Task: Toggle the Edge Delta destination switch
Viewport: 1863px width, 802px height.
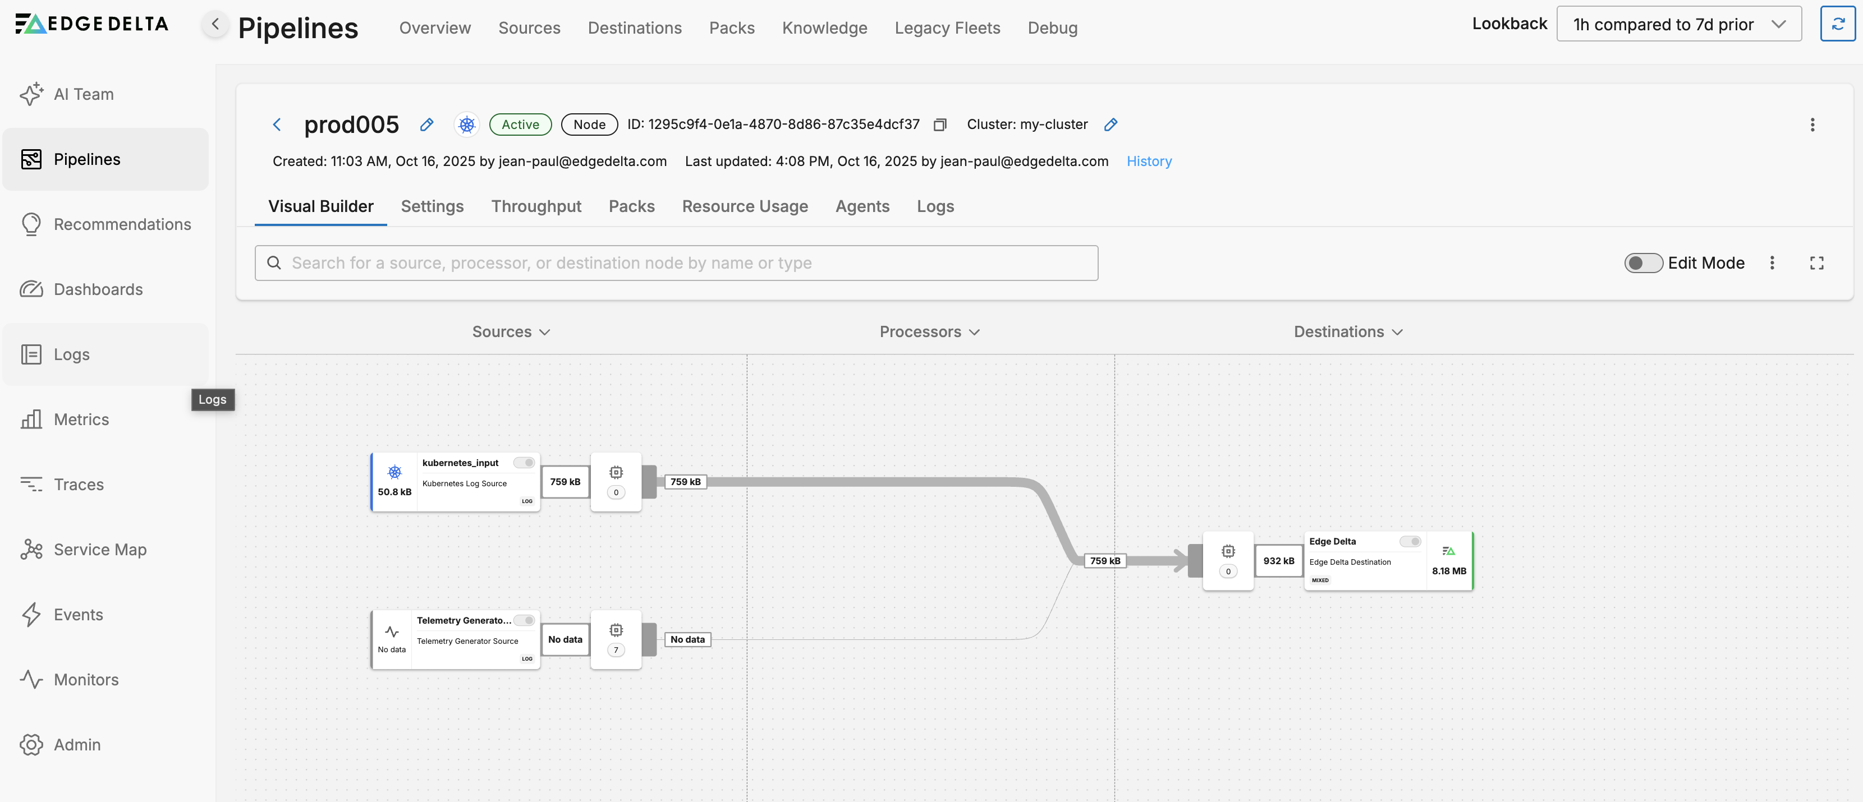Action: tap(1410, 541)
